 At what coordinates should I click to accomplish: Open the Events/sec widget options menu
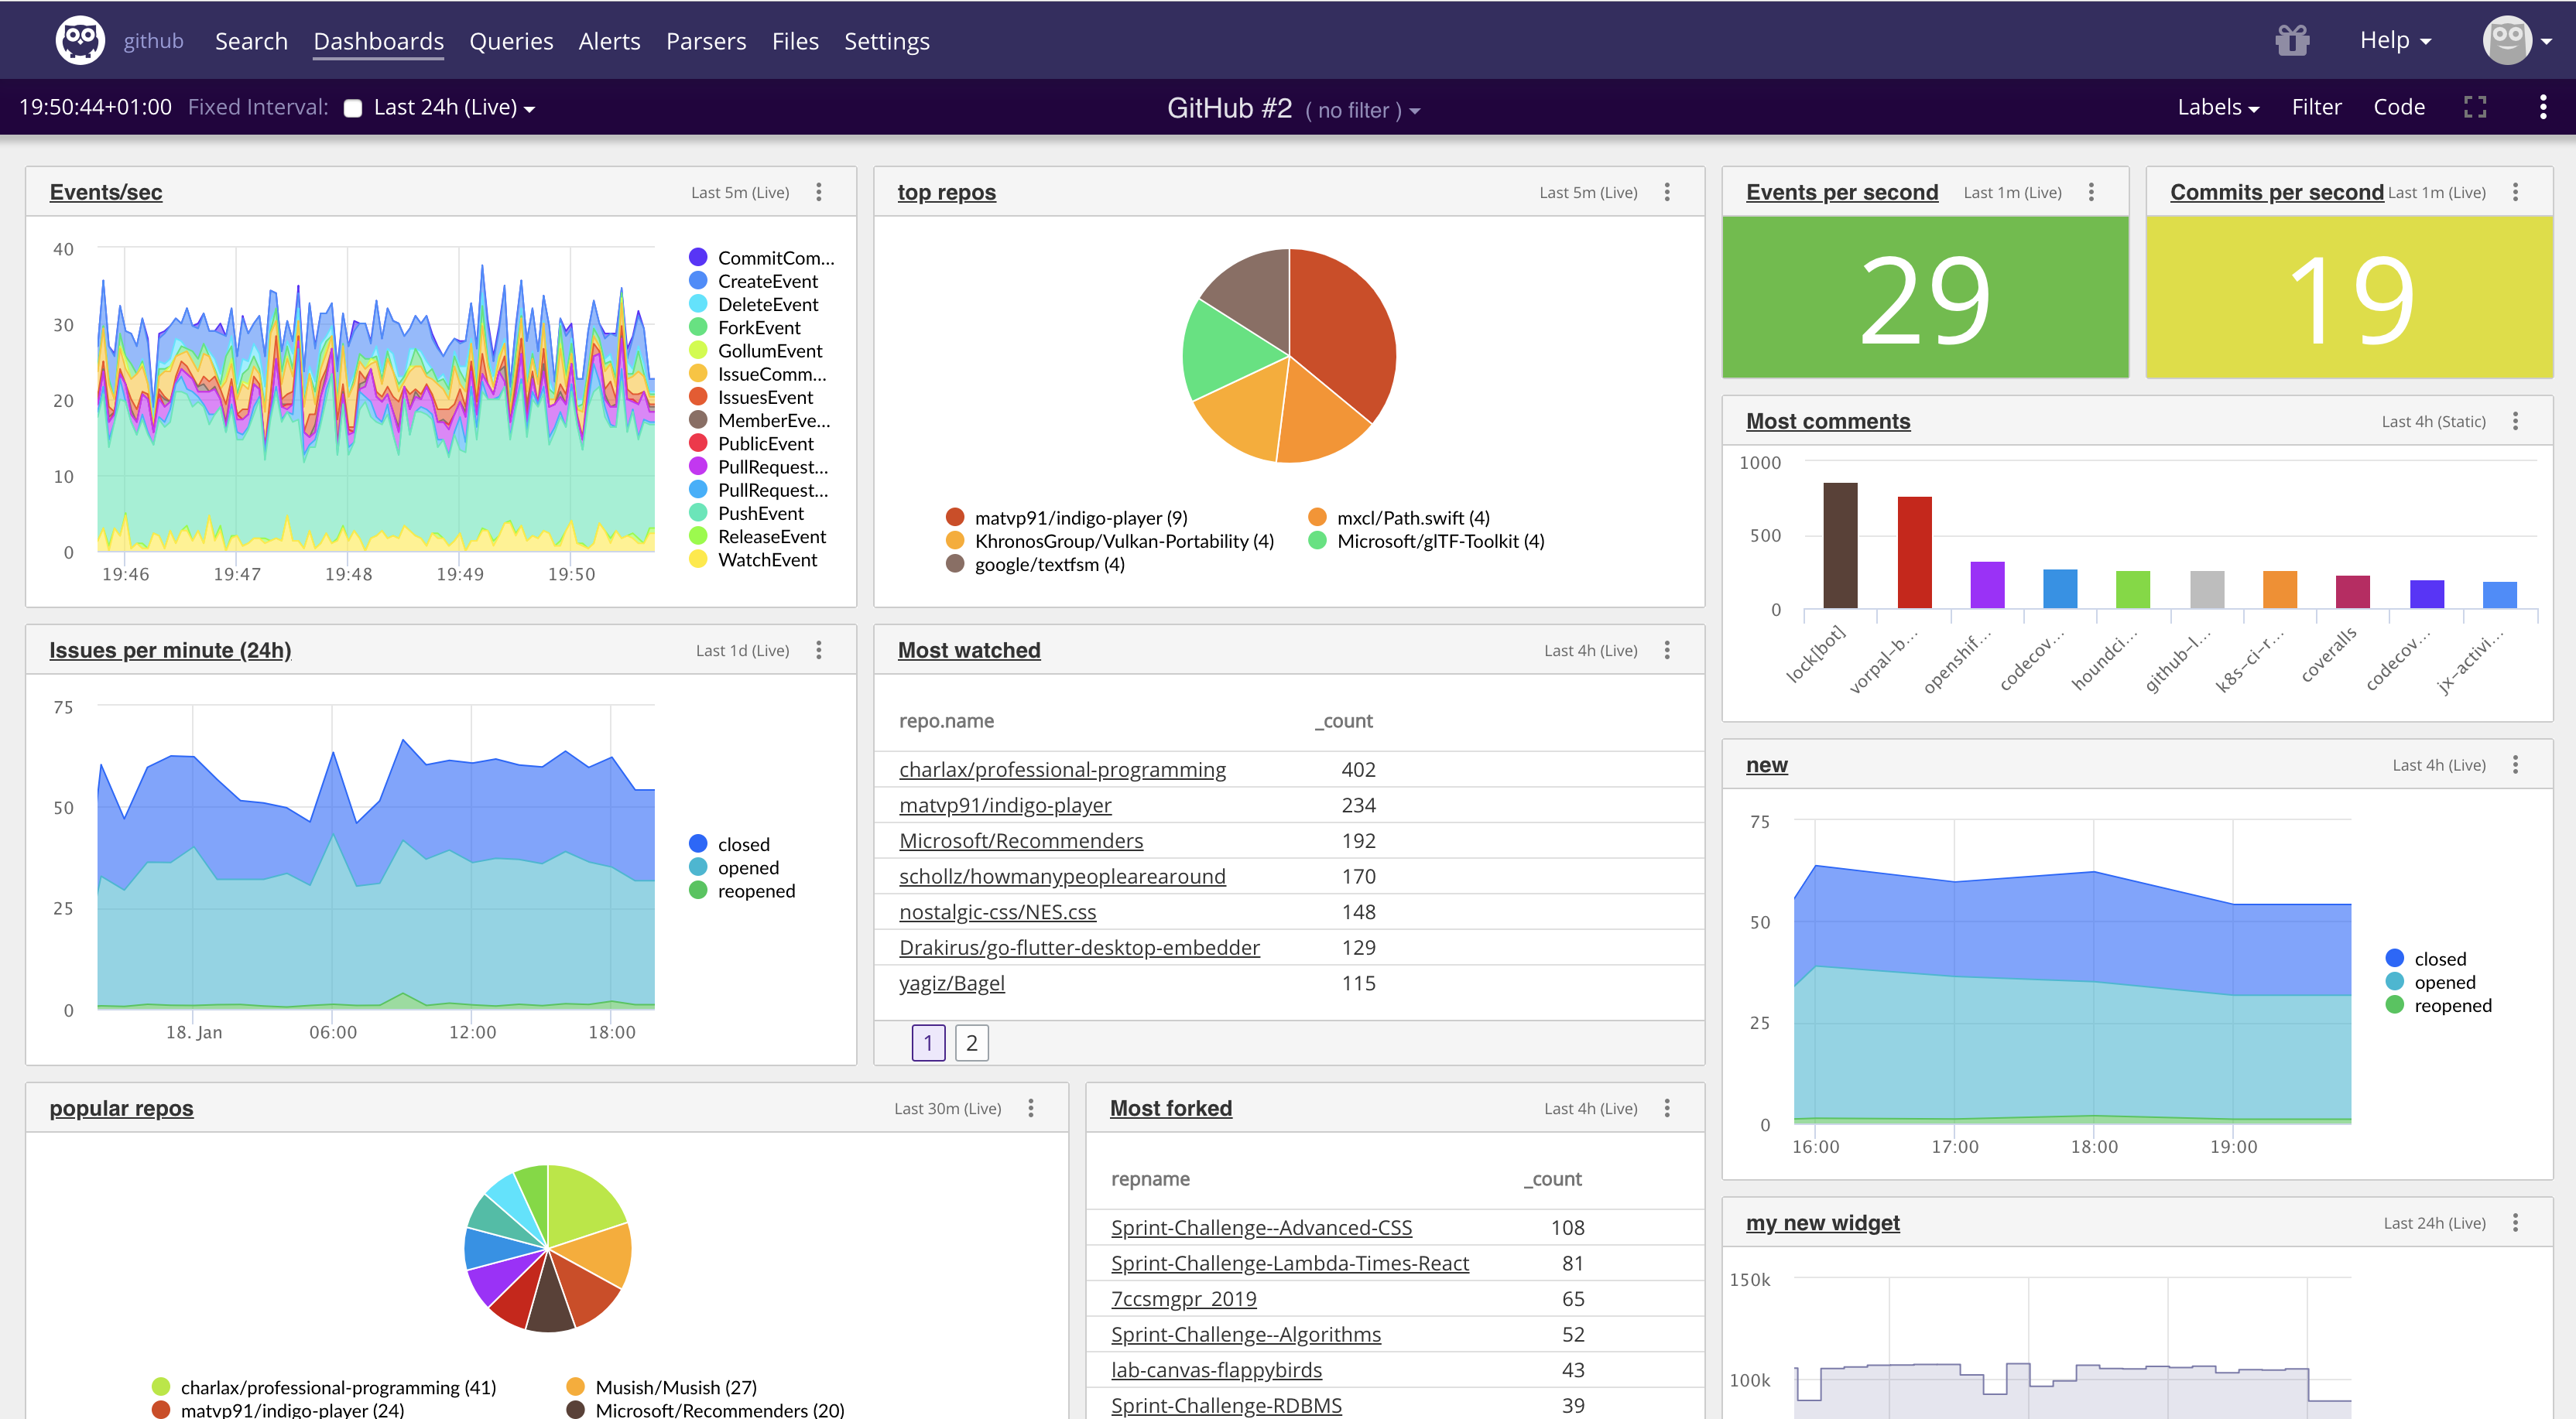click(x=819, y=192)
